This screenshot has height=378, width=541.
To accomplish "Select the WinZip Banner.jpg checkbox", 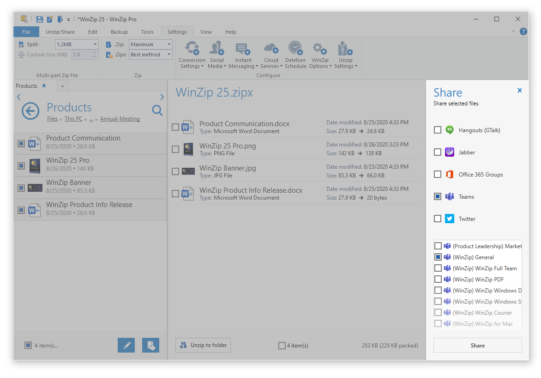I will pyautogui.click(x=175, y=171).
